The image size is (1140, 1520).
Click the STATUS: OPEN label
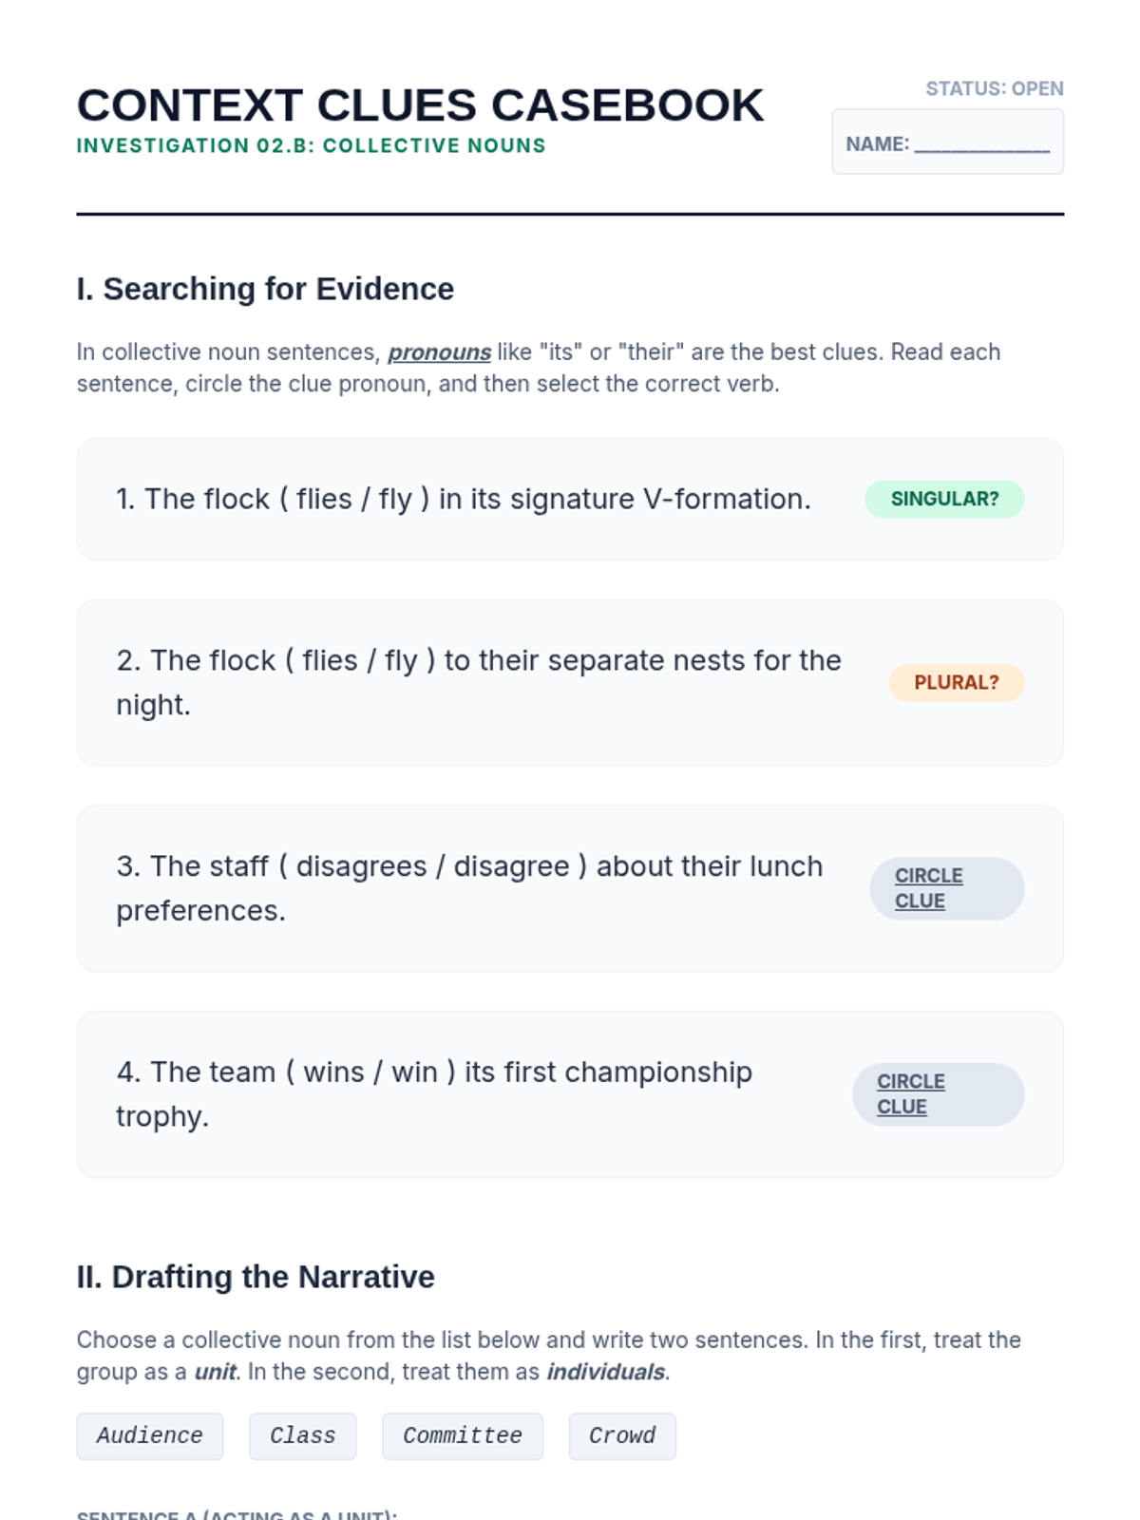coord(994,88)
